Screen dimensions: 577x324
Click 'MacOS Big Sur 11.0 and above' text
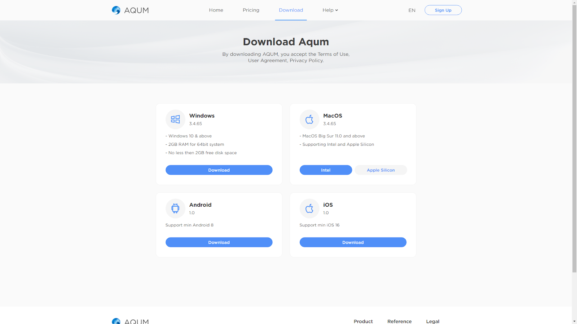(332, 136)
